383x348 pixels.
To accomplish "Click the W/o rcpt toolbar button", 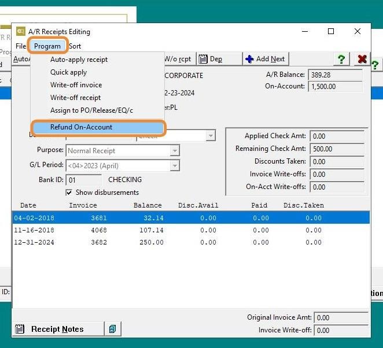I will 180,59.
